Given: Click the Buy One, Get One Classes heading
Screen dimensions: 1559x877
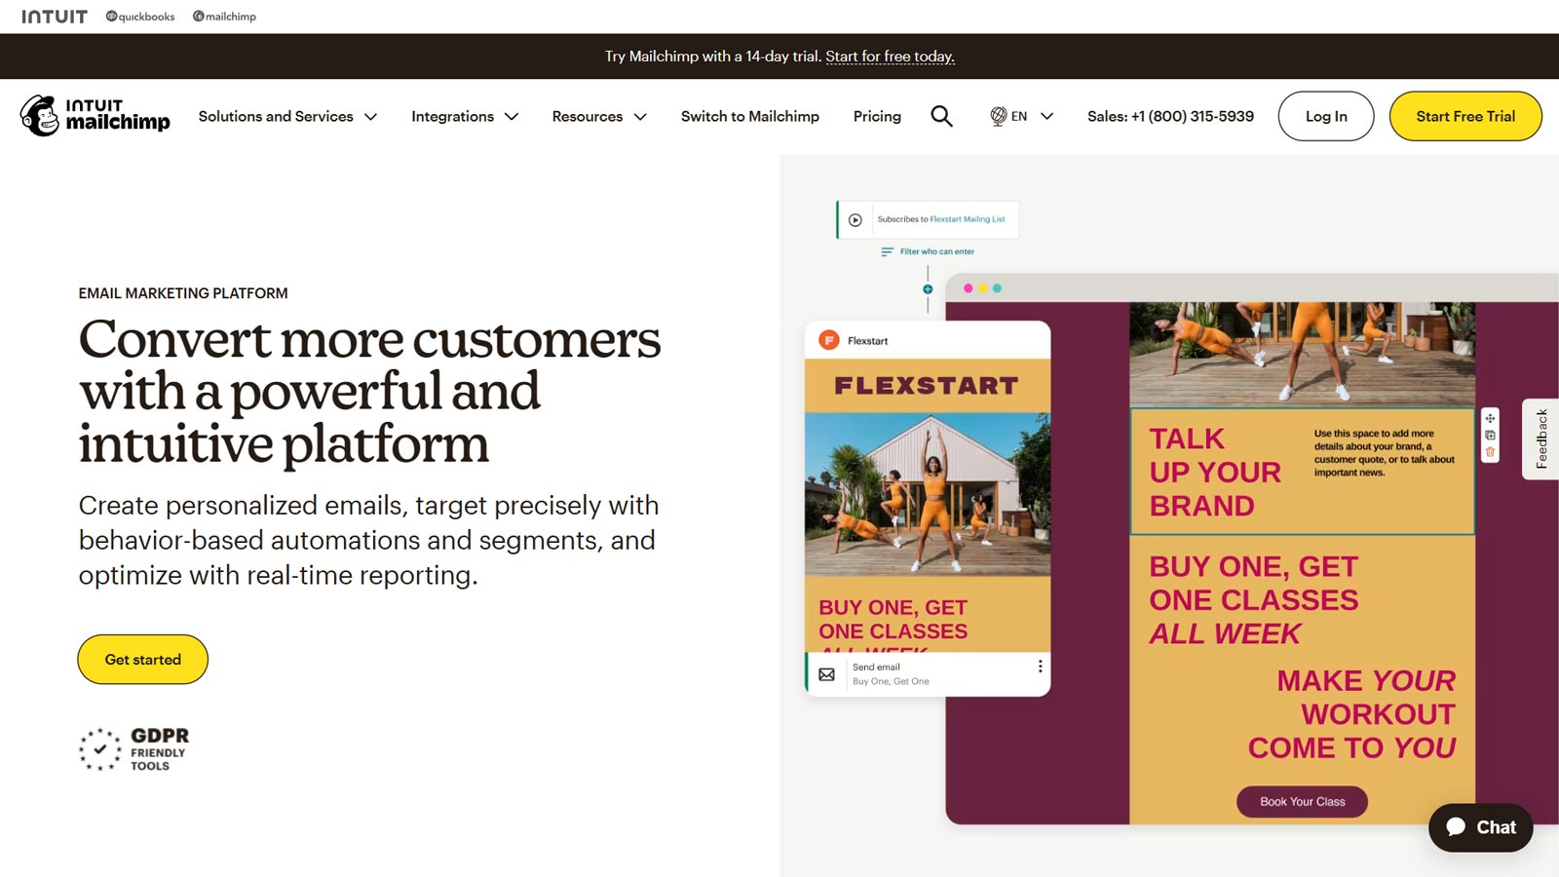Looking at the screenshot, I should pos(1254,599).
